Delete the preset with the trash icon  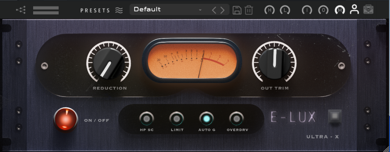(x=249, y=10)
